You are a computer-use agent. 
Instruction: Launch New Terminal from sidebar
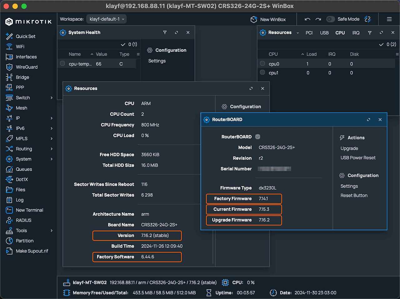(x=24, y=210)
